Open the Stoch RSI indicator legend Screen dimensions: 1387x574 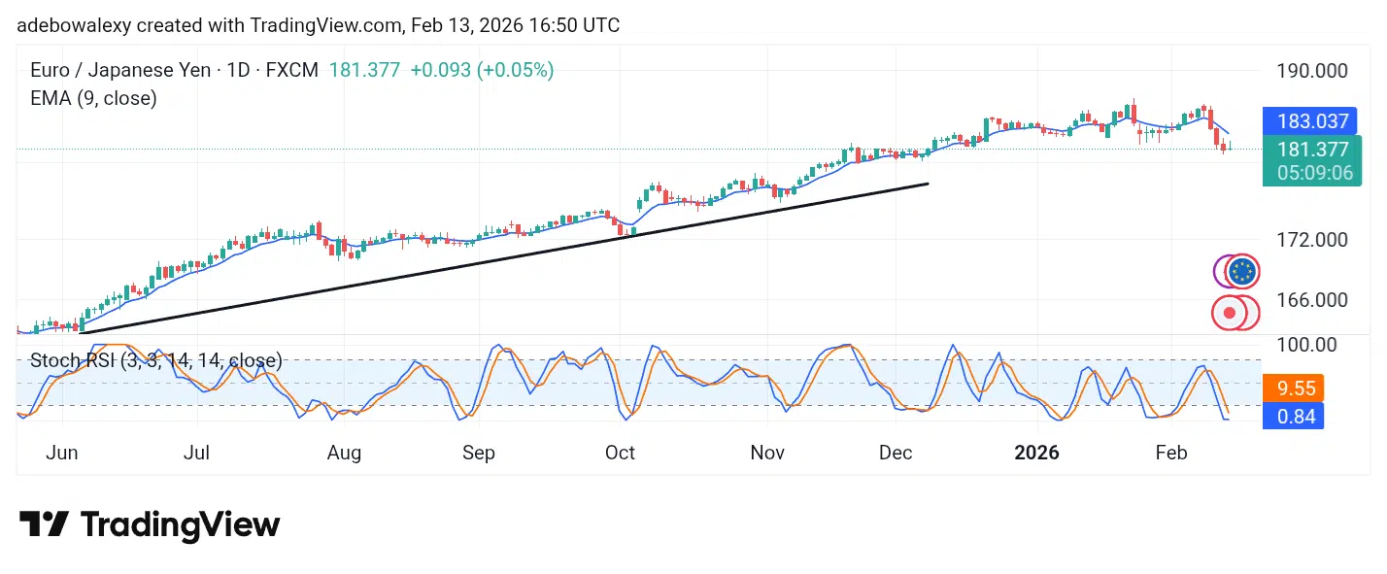156,360
